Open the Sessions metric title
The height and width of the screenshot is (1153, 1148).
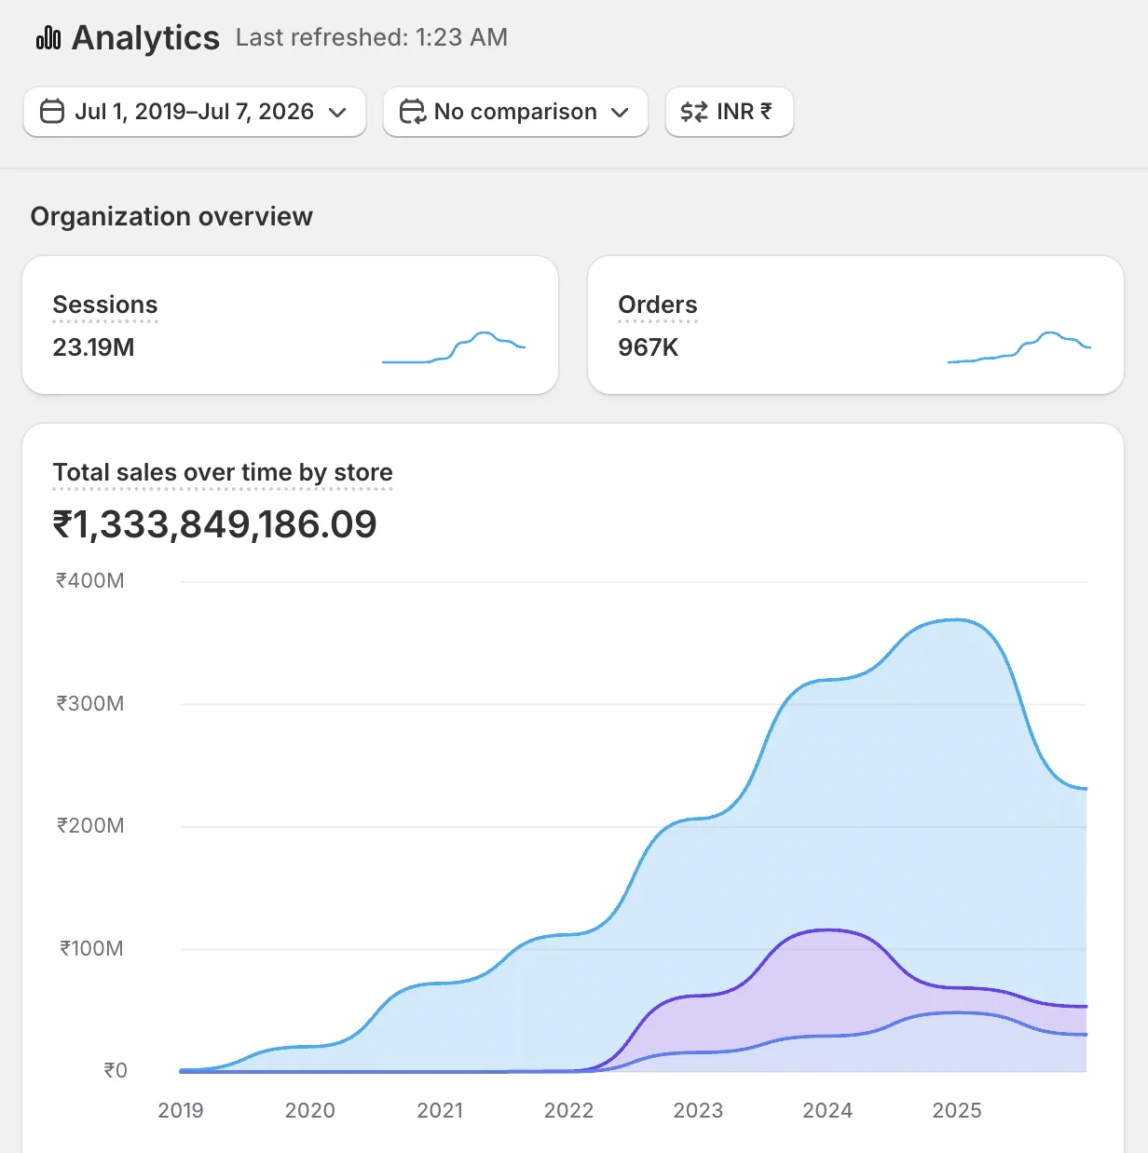point(105,305)
